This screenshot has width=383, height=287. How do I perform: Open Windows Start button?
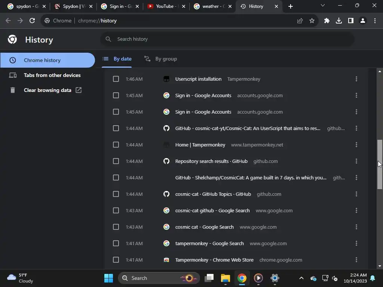tap(108, 278)
